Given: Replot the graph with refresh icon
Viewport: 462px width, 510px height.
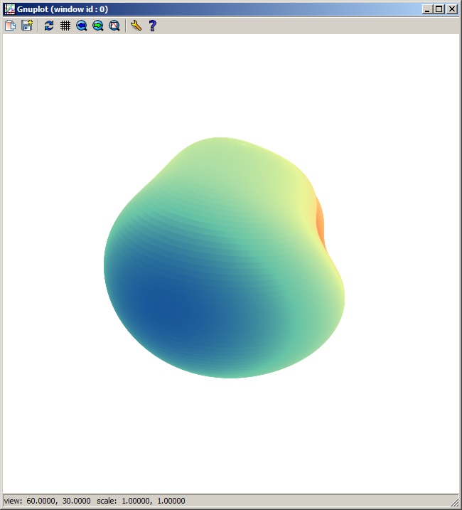Looking at the screenshot, I should pos(49,26).
